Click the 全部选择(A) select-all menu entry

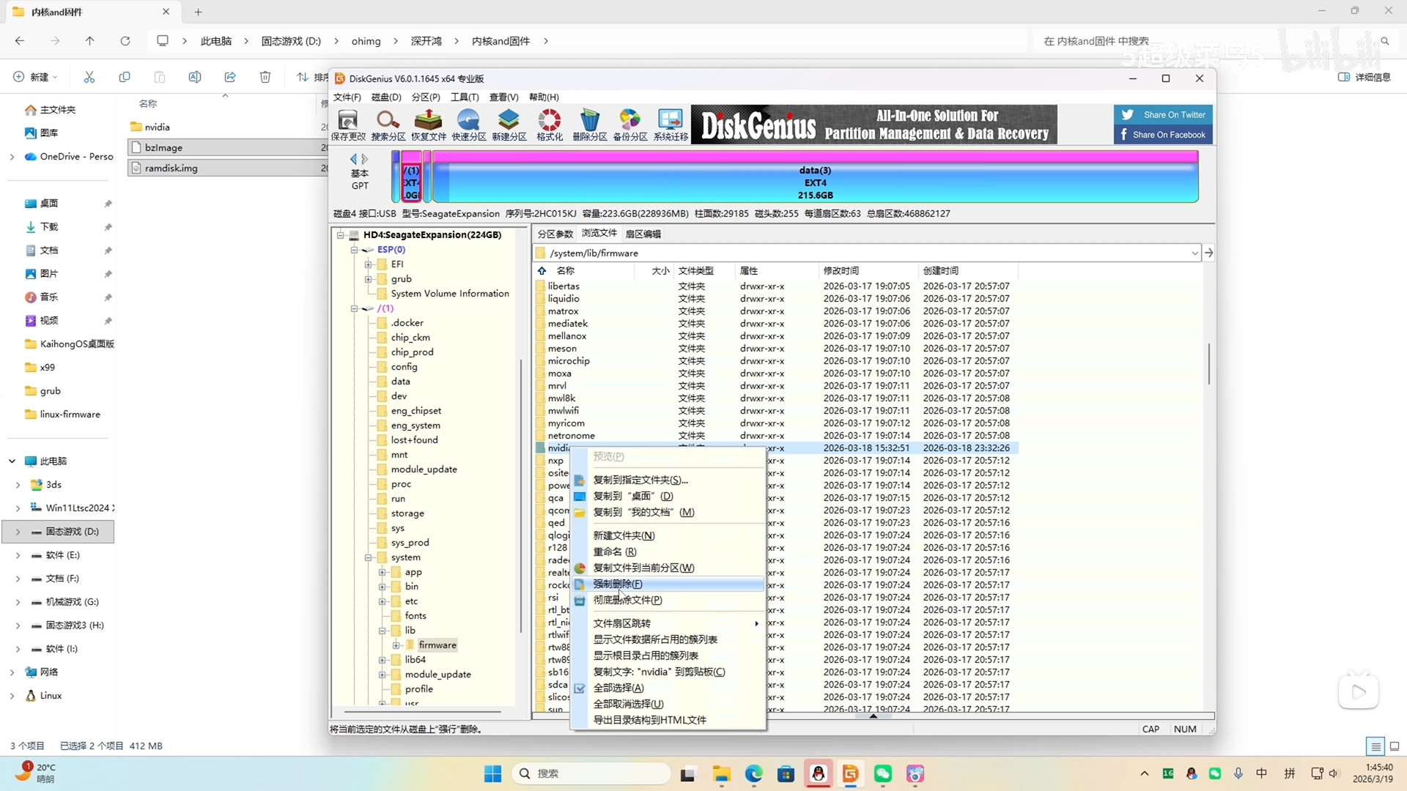(618, 688)
